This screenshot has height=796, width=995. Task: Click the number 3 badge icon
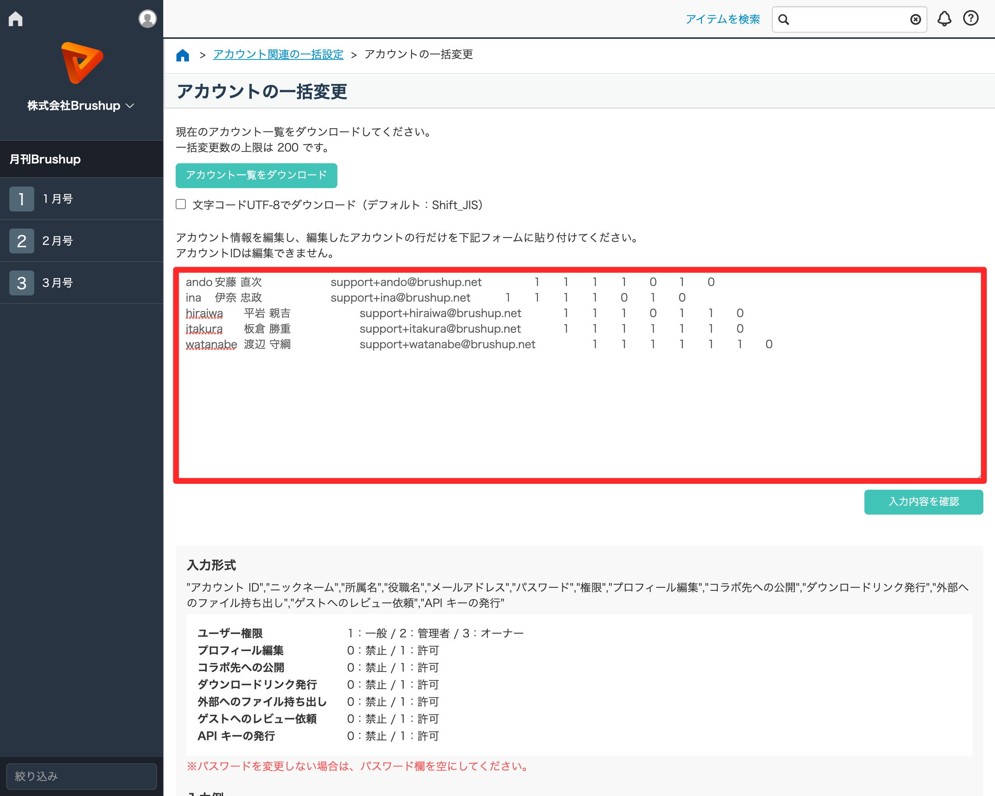pyautogui.click(x=22, y=283)
